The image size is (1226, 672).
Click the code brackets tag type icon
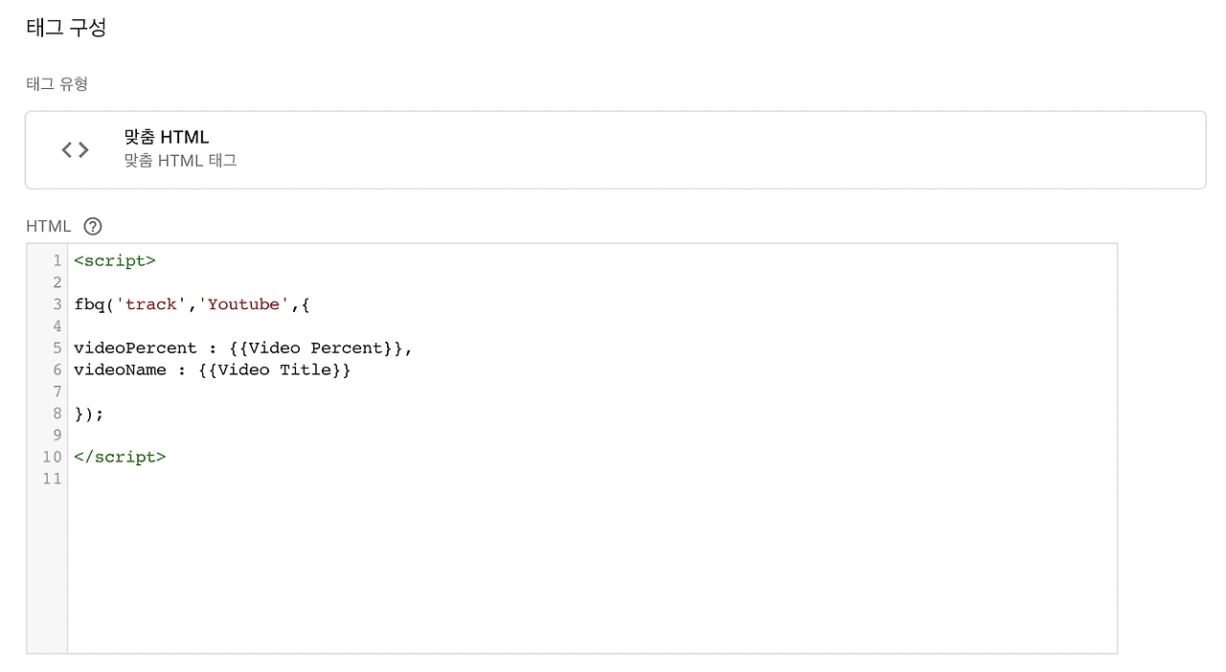[76, 149]
